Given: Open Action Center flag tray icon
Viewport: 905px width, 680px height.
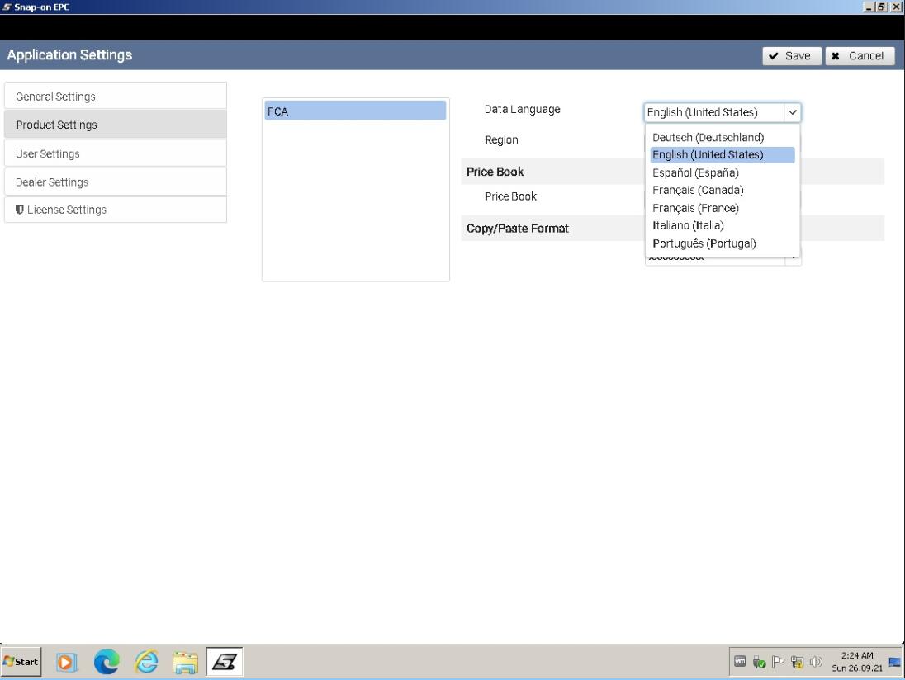Looking at the screenshot, I should tap(778, 662).
